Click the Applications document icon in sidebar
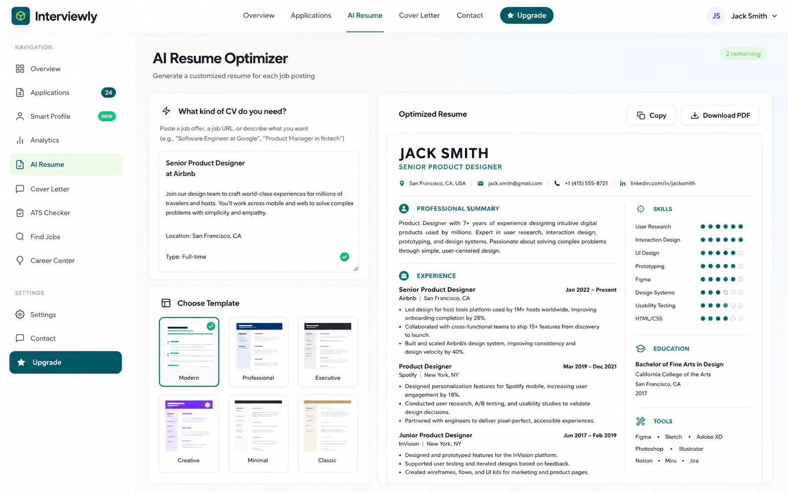788x493 pixels. point(20,92)
